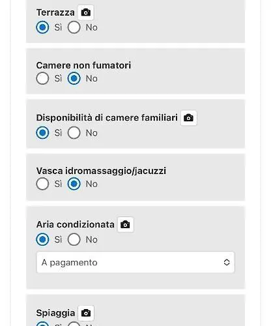
Task: Click the dropdown arrows in A pagamento field
Action: coord(227,262)
